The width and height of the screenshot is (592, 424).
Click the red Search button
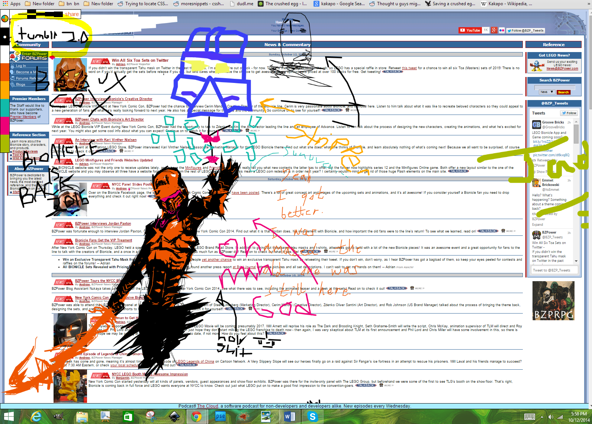coord(563,92)
